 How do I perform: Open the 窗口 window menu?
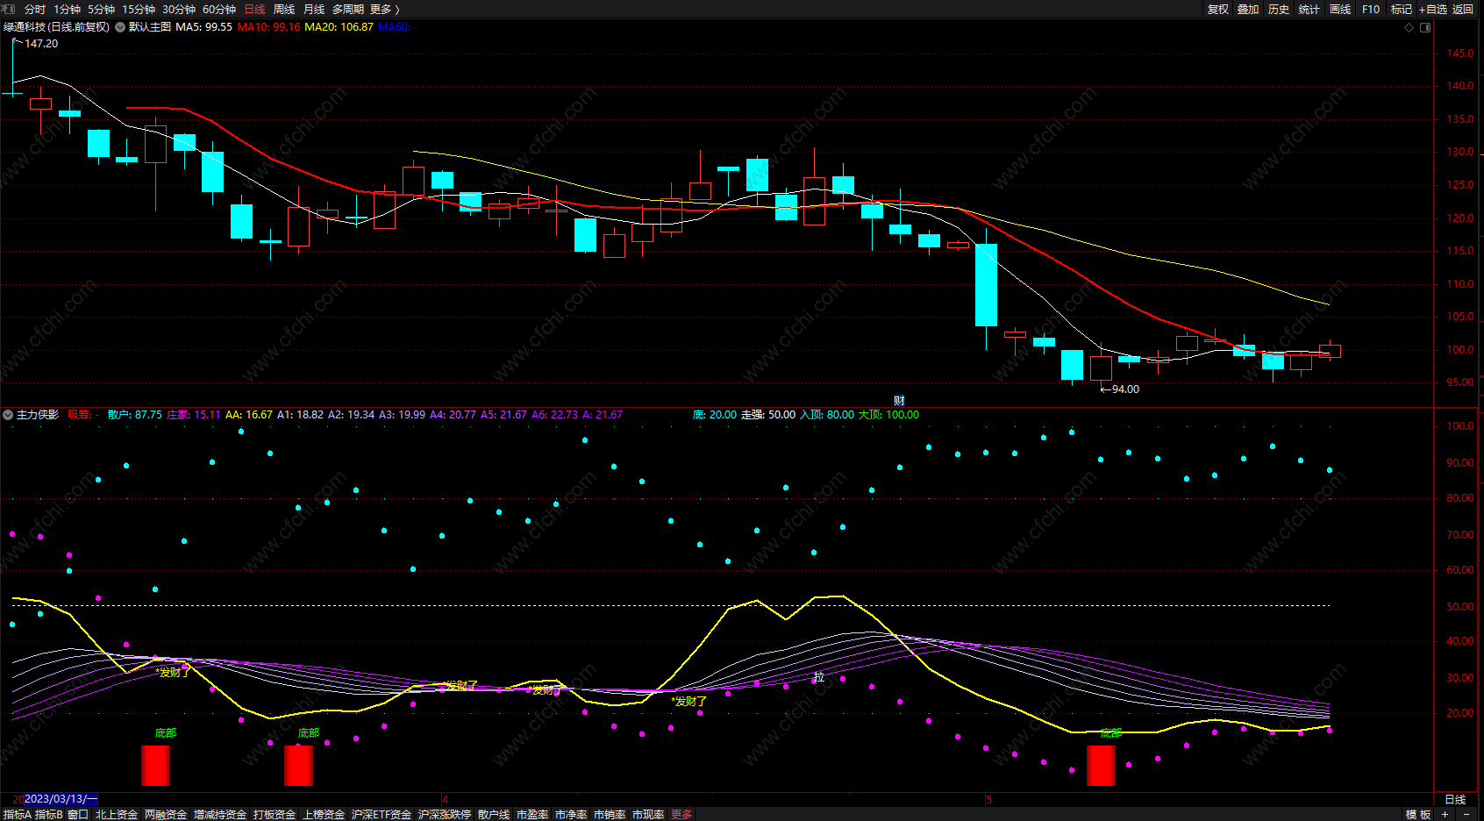(78, 815)
